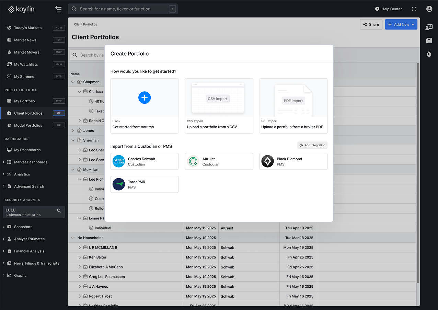Open movers flame icon in right rail
Viewport: 438px width, 310px height.
point(429,54)
